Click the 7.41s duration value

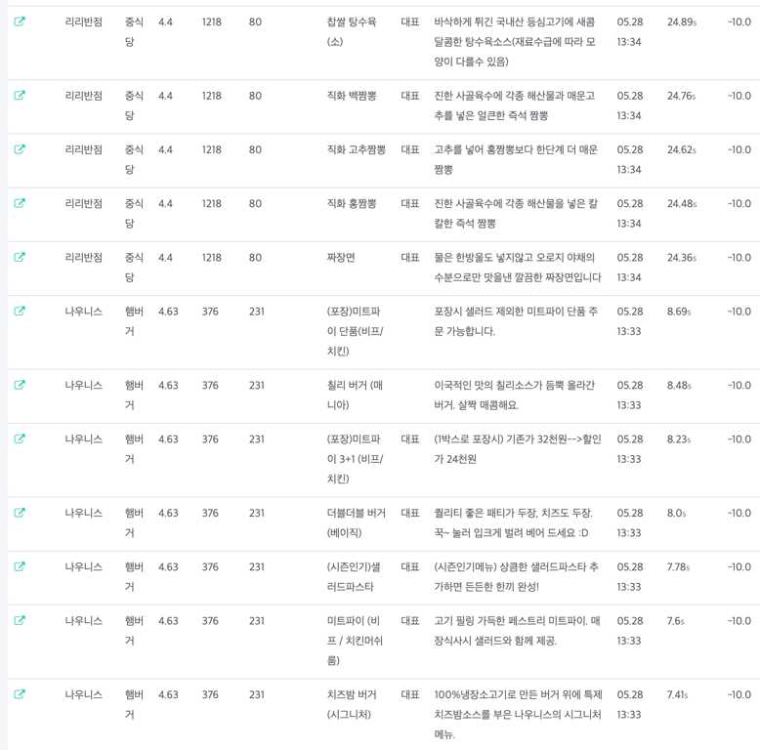point(678,694)
